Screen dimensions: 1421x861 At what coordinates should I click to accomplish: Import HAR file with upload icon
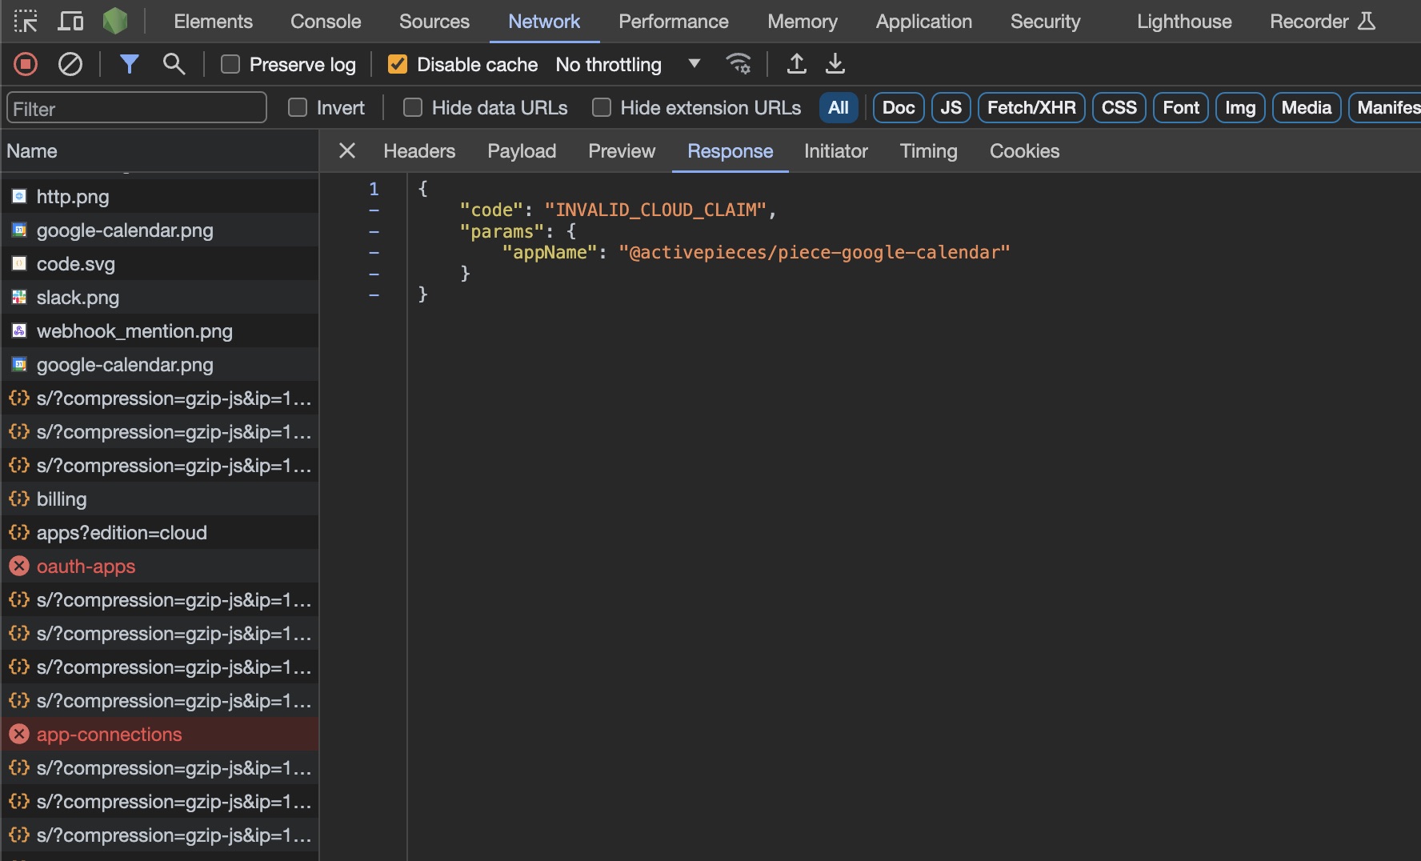[x=796, y=64]
